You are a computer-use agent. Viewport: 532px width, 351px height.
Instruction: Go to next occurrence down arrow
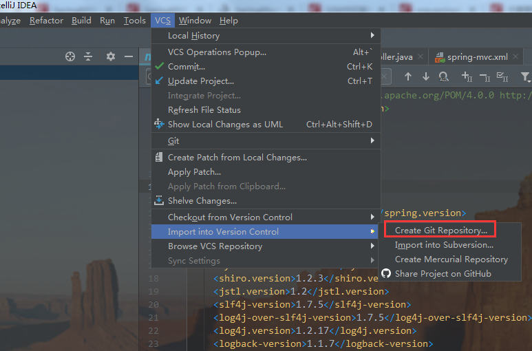[426, 76]
